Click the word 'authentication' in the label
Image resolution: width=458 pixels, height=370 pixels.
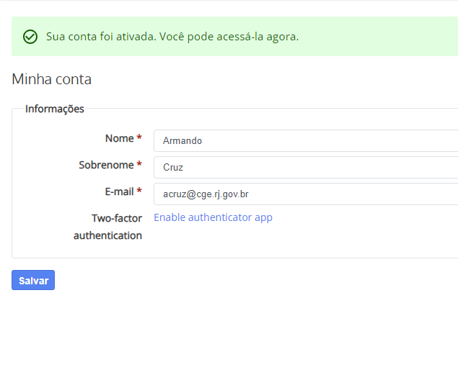[107, 235]
